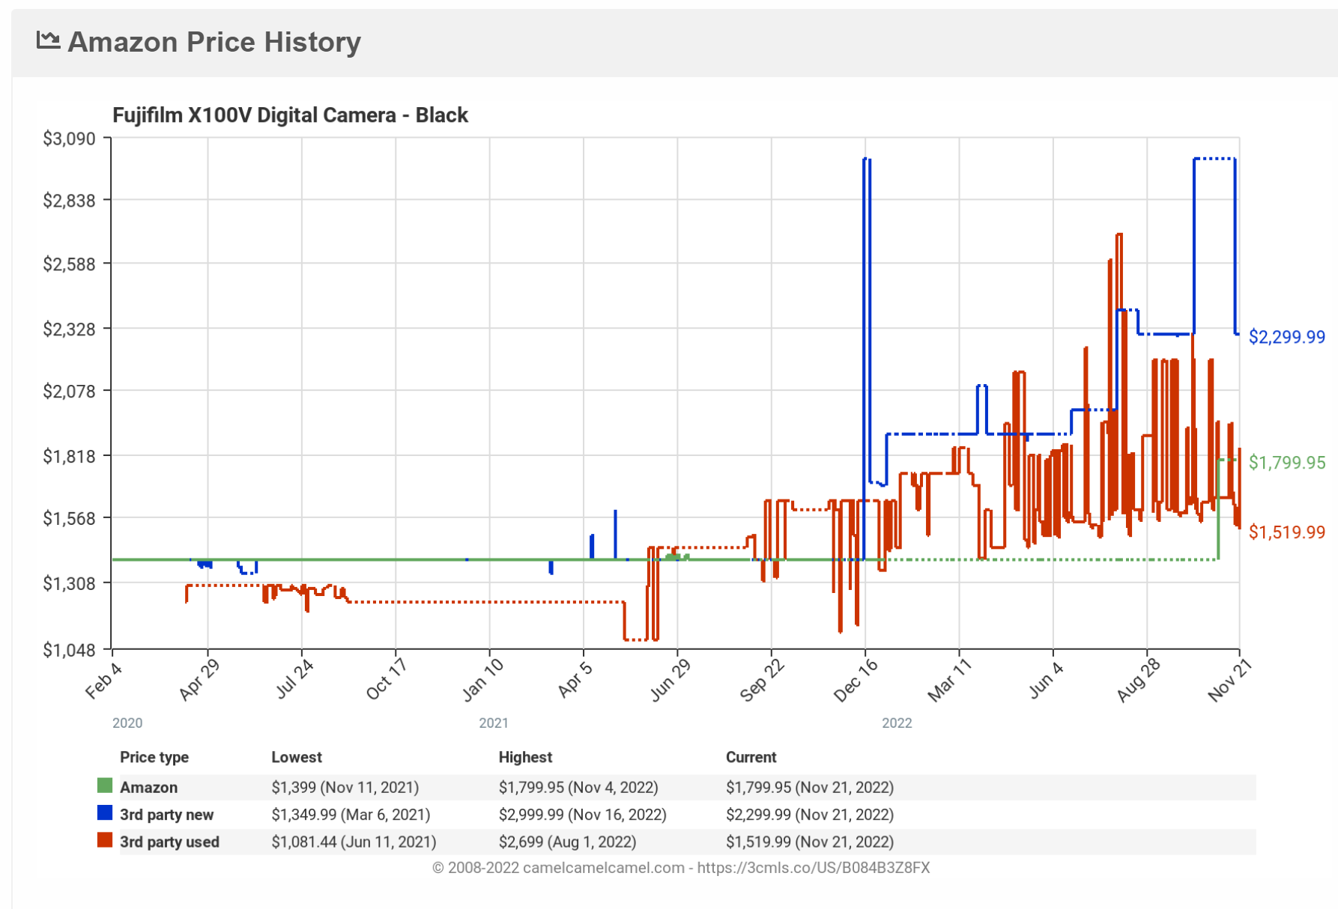
Task: Click the Amazon Price History heading
Action: [x=214, y=42]
